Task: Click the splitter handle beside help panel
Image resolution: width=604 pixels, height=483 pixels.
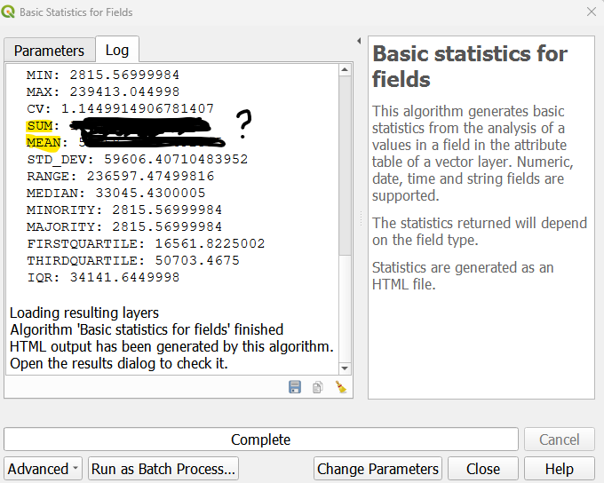Action: click(360, 219)
